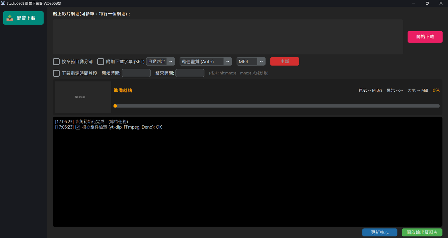Click the 貼上影片網址 label
The image size is (448, 238).
(91, 14)
